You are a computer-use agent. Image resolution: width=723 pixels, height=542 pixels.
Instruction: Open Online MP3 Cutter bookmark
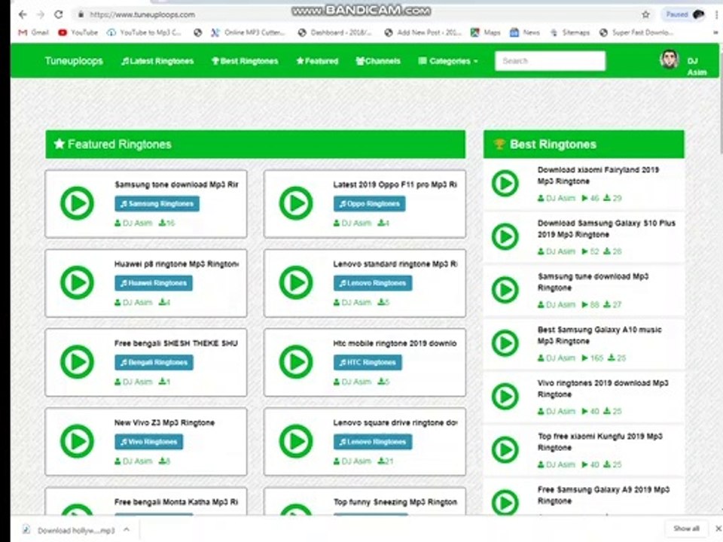[x=248, y=32]
